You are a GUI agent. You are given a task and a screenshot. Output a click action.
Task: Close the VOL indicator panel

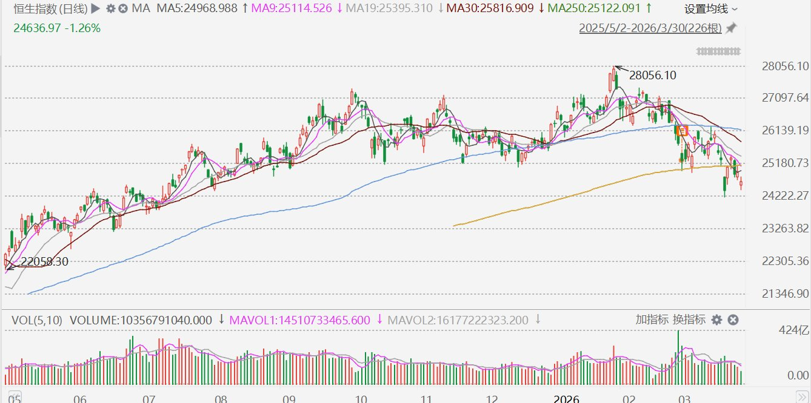tap(732, 319)
